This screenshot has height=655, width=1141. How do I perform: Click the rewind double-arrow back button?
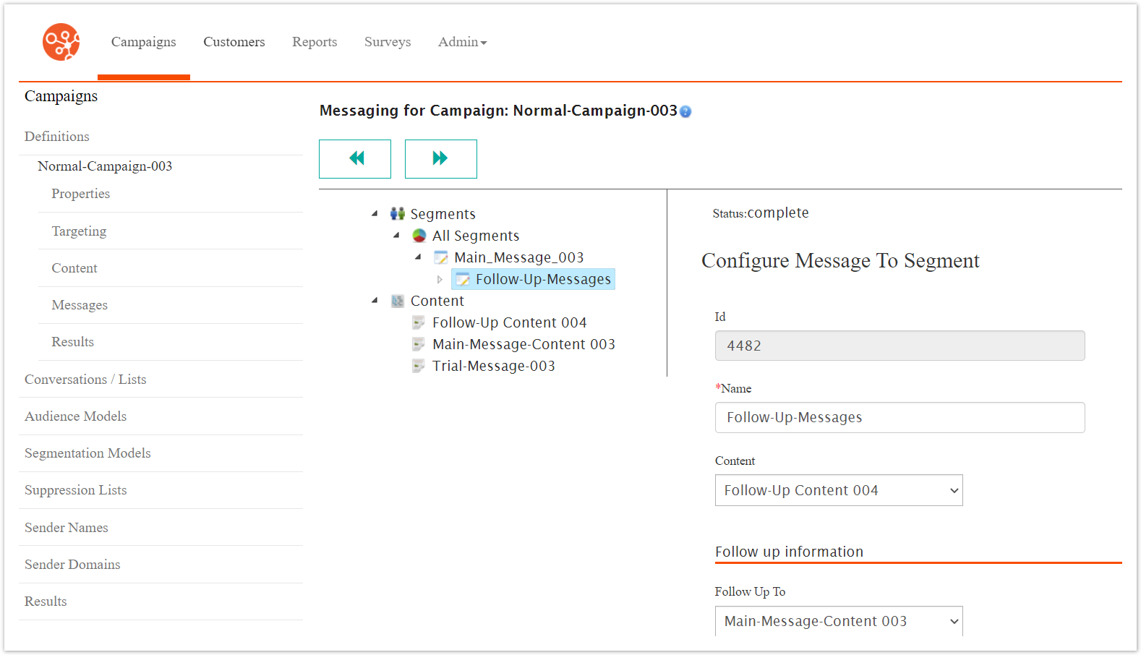pos(355,158)
